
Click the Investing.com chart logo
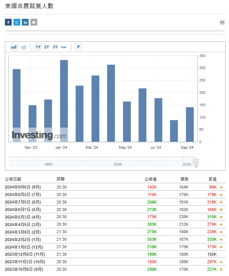pos(39,135)
